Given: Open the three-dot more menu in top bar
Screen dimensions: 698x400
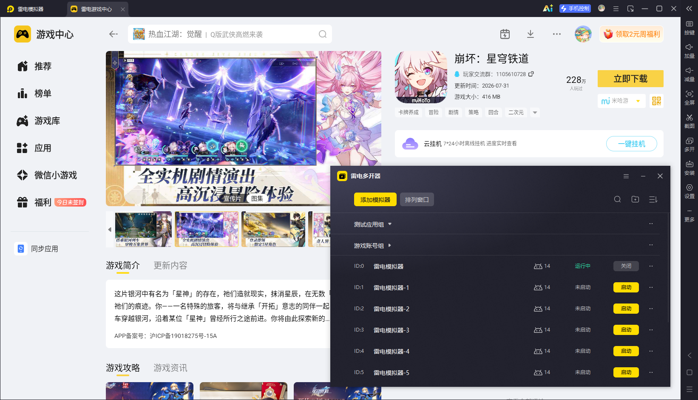Looking at the screenshot, I should click(x=557, y=34).
